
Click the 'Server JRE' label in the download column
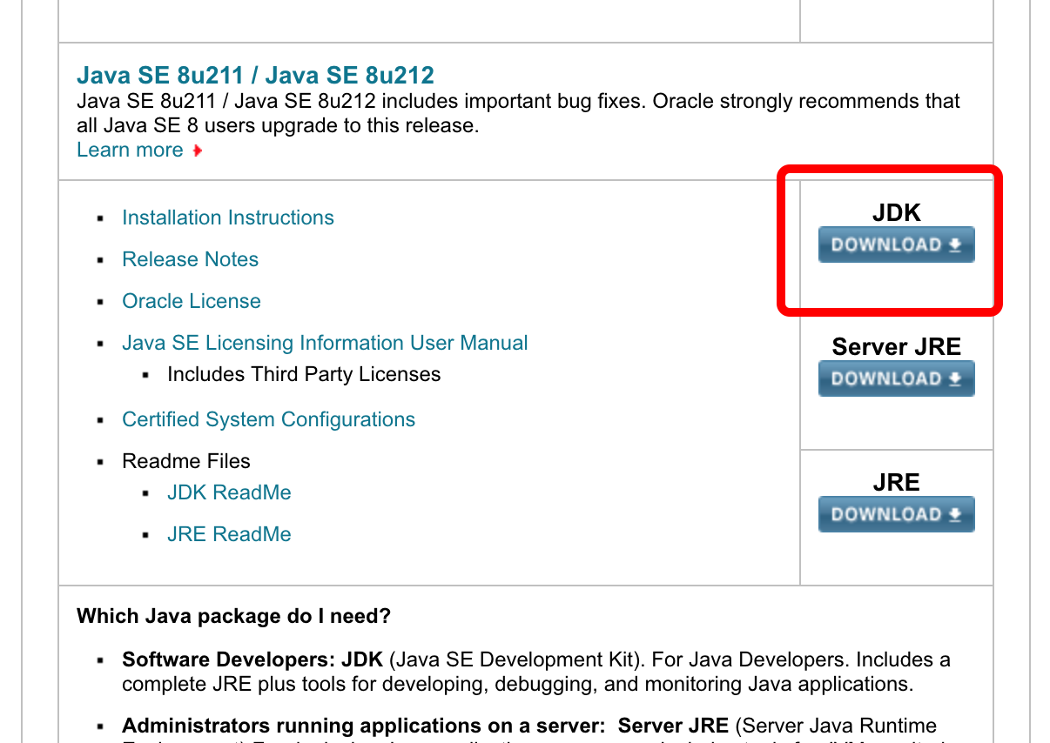pyautogui.click(x=896, y=347)
